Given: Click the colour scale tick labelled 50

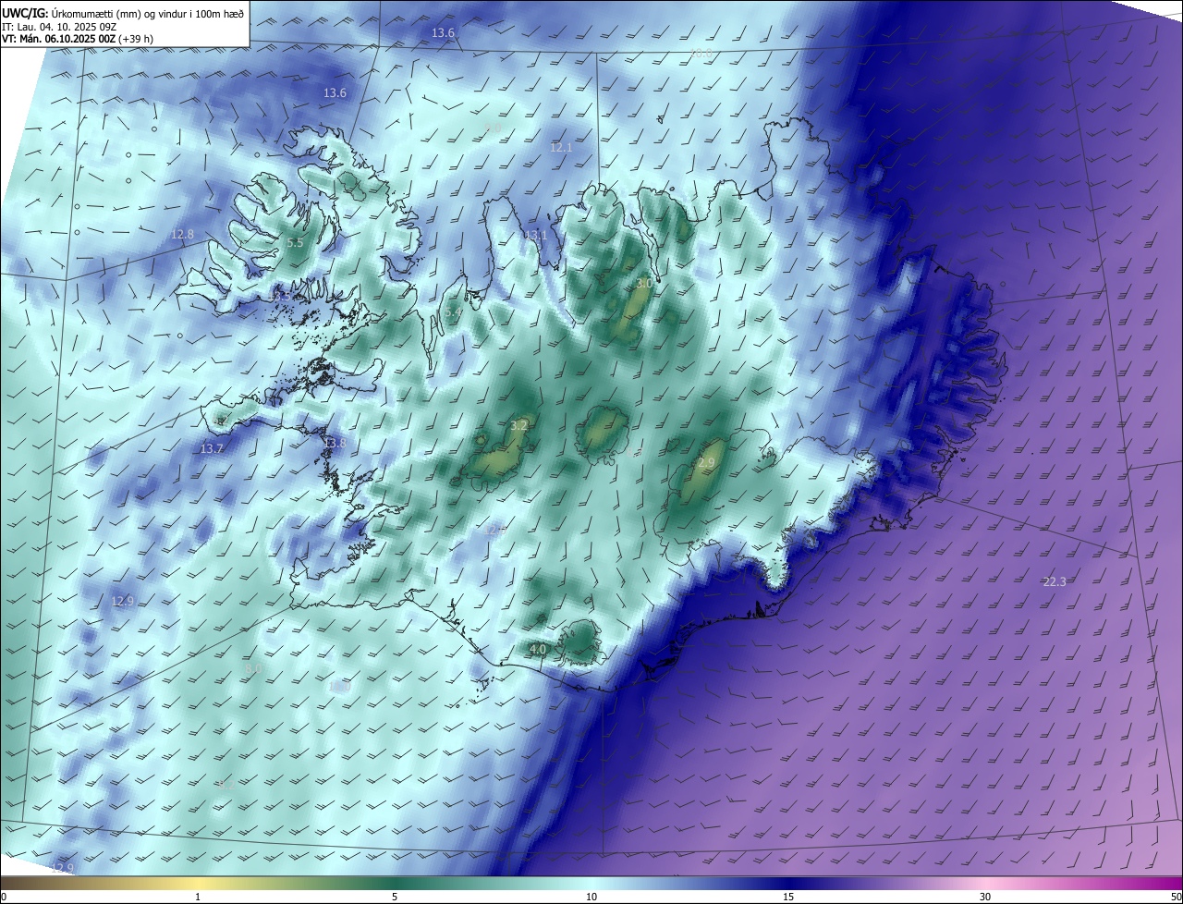Looking at the screenshot, I should pyautogui.click(x=1176, y=897).
